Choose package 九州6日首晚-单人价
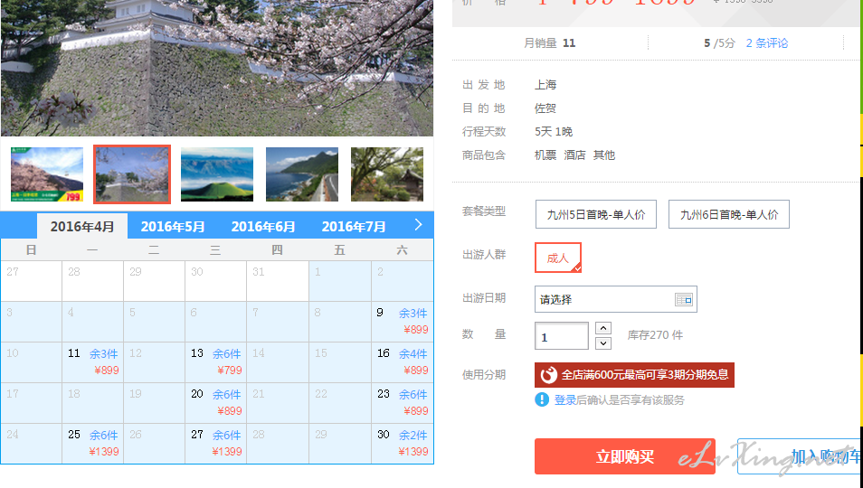This screenshot has width=863, height=488. click(729, 214)
